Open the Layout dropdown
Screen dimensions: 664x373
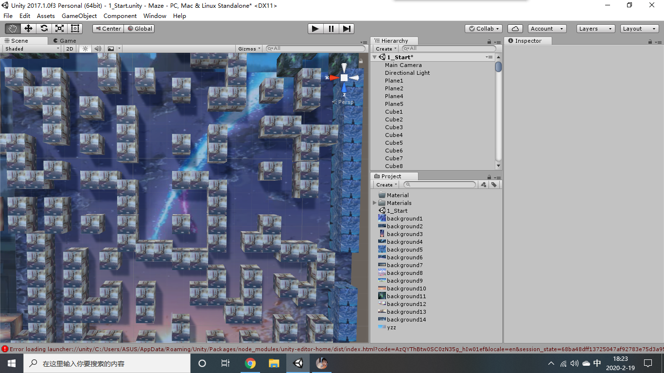click(638, 28)
